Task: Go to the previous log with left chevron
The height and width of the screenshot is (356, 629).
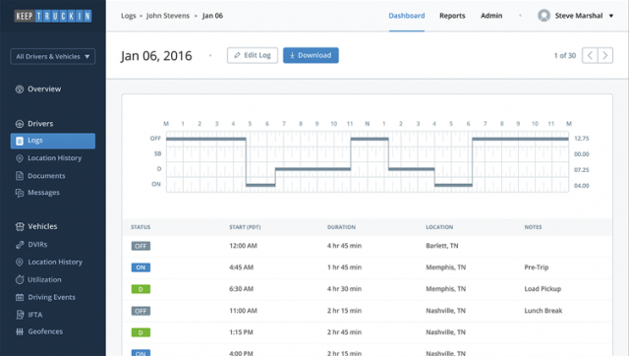Action: 590,55
